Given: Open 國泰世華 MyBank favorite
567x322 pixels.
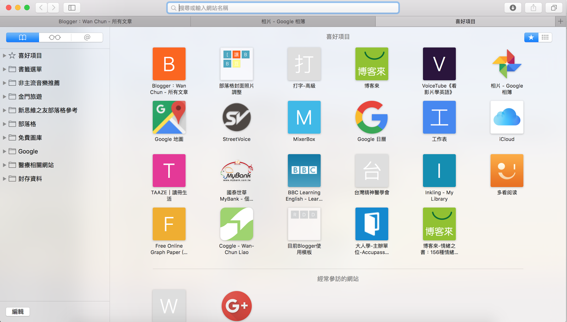Looking at the screenshot, I should [236, 170].
